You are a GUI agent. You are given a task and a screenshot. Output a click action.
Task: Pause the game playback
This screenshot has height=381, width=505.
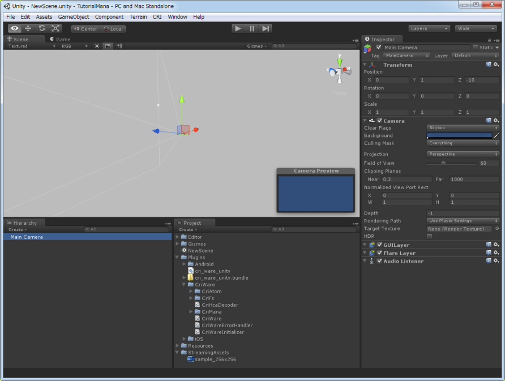point(252,28)
